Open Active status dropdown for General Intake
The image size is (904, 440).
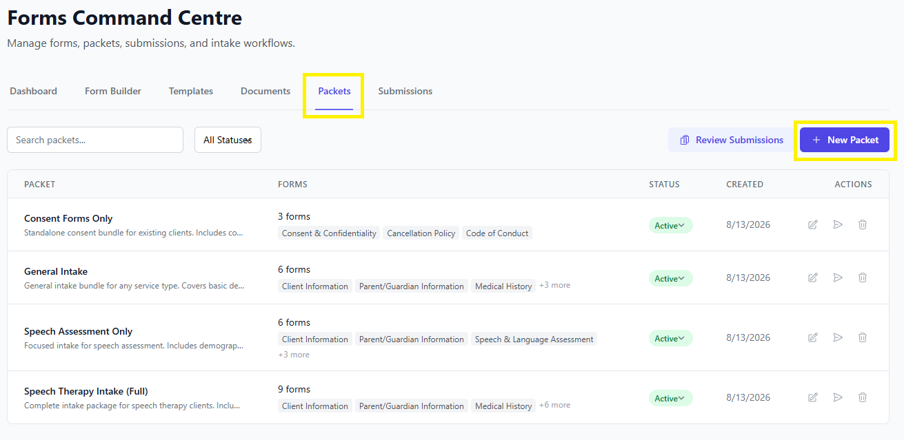click(670, 278)
